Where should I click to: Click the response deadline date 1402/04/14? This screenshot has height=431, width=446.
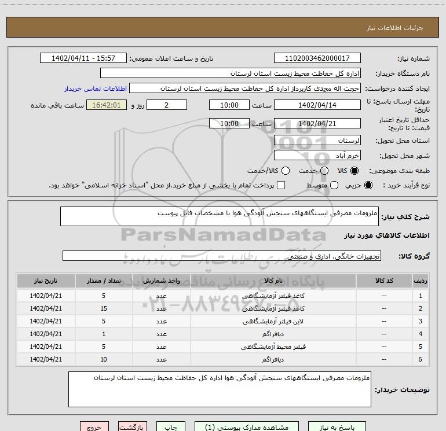click(x=317, y=105)
